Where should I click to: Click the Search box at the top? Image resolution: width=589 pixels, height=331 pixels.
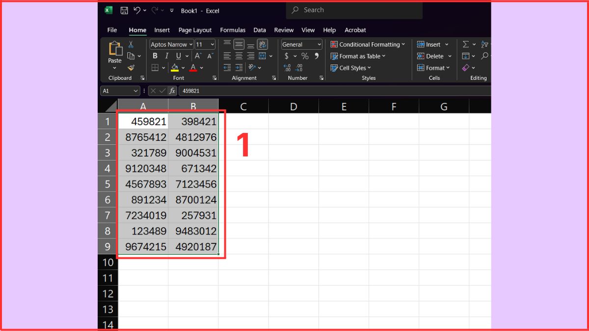click(353, 10)
